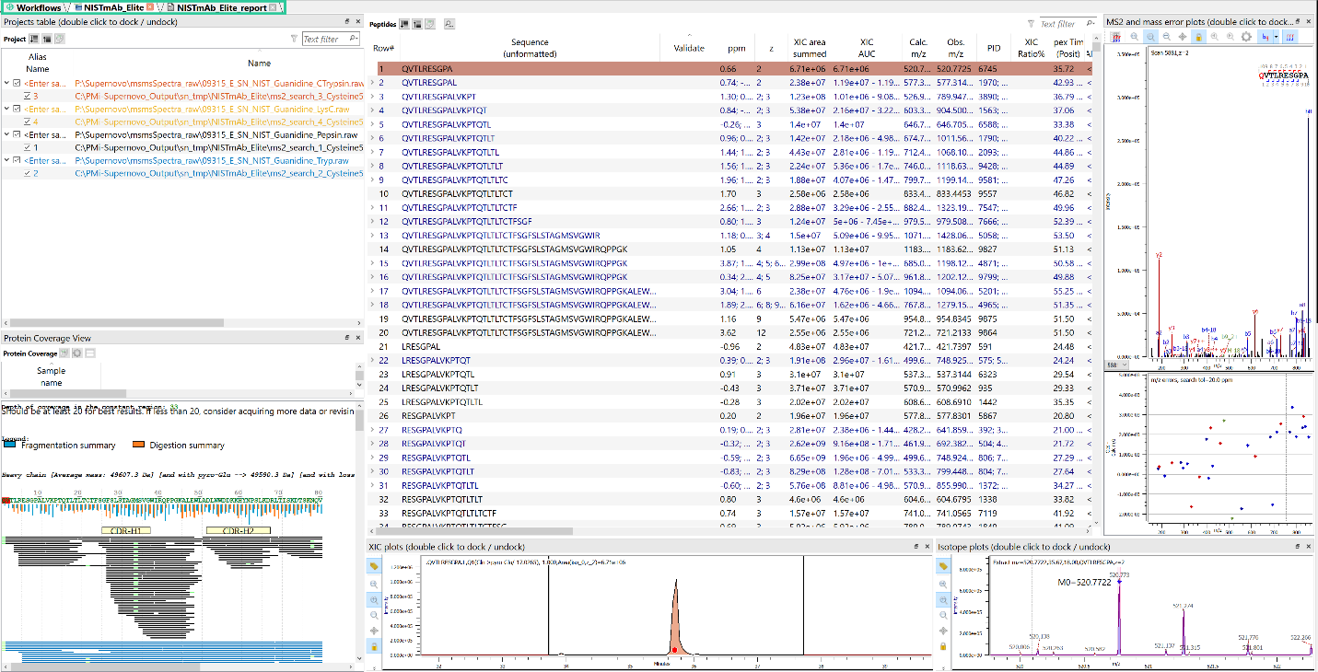Viewport: 1318px width, 672px height.
Task: Expand peptide row 22 LRESGPALVKPTQT
Action: point(373,361)
